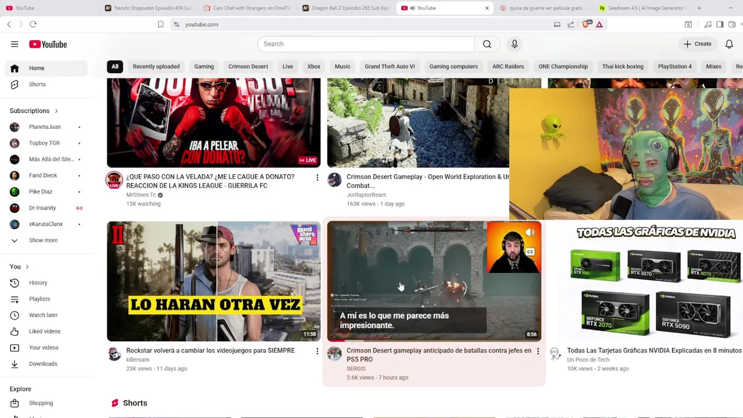Bookmark this page using bookmark icon

pos(161,24)
